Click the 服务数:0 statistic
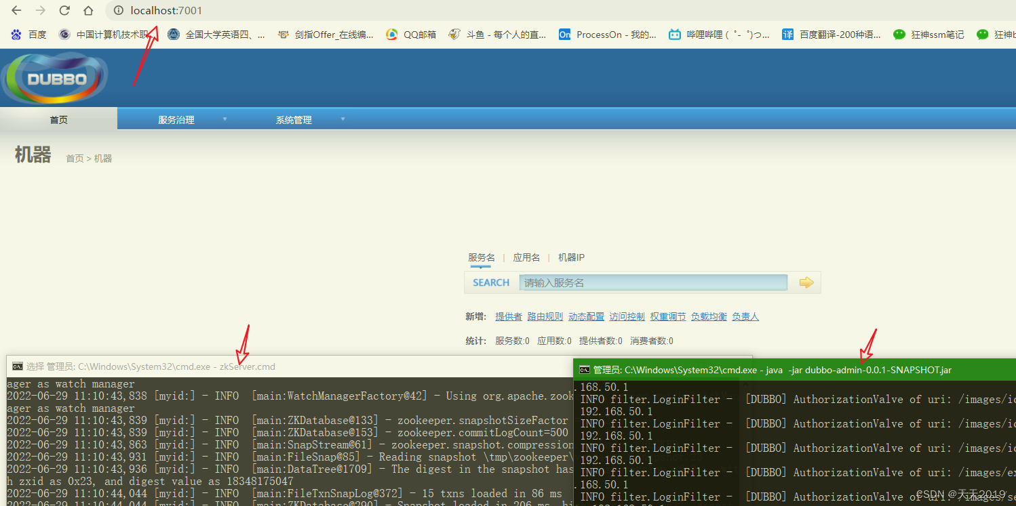 (x=512, y=341)
